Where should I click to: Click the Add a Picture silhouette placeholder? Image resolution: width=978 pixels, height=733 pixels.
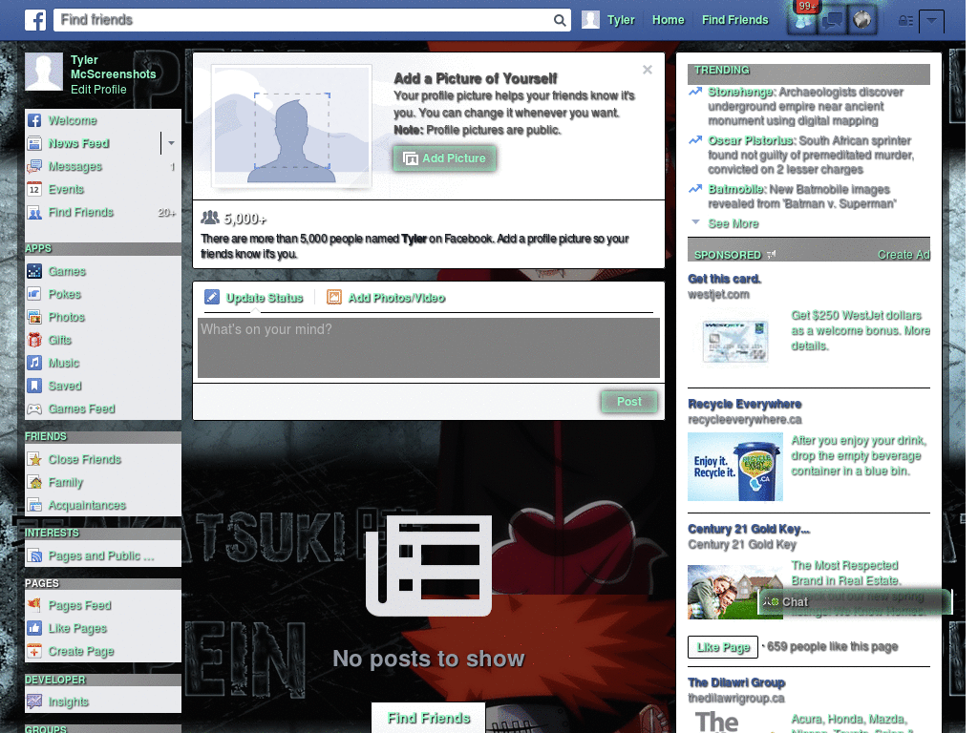(x=292, y=125)
